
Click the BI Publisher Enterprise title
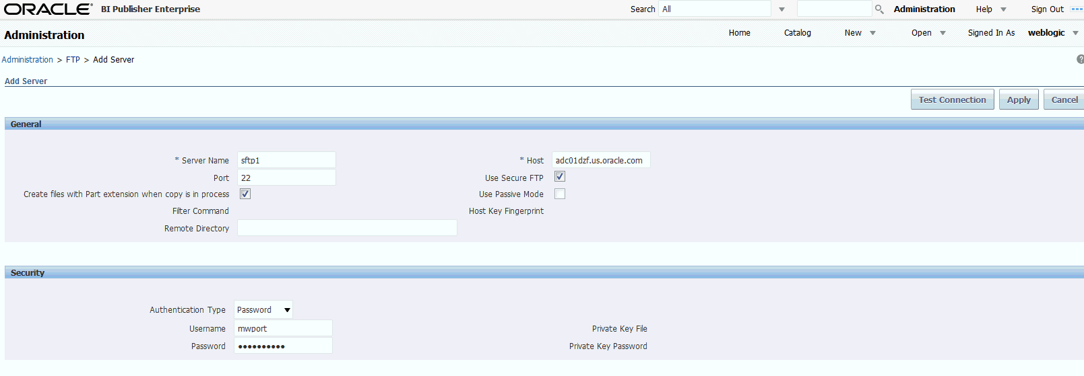[150, 9]
